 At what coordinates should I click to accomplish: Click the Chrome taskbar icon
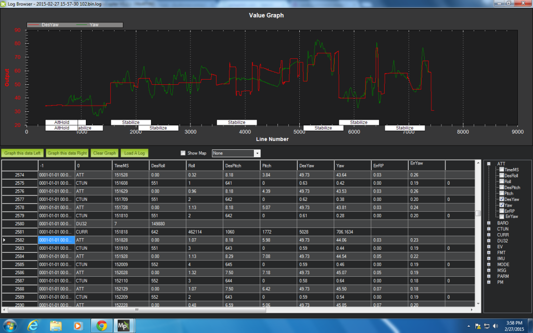coord(101,326)
